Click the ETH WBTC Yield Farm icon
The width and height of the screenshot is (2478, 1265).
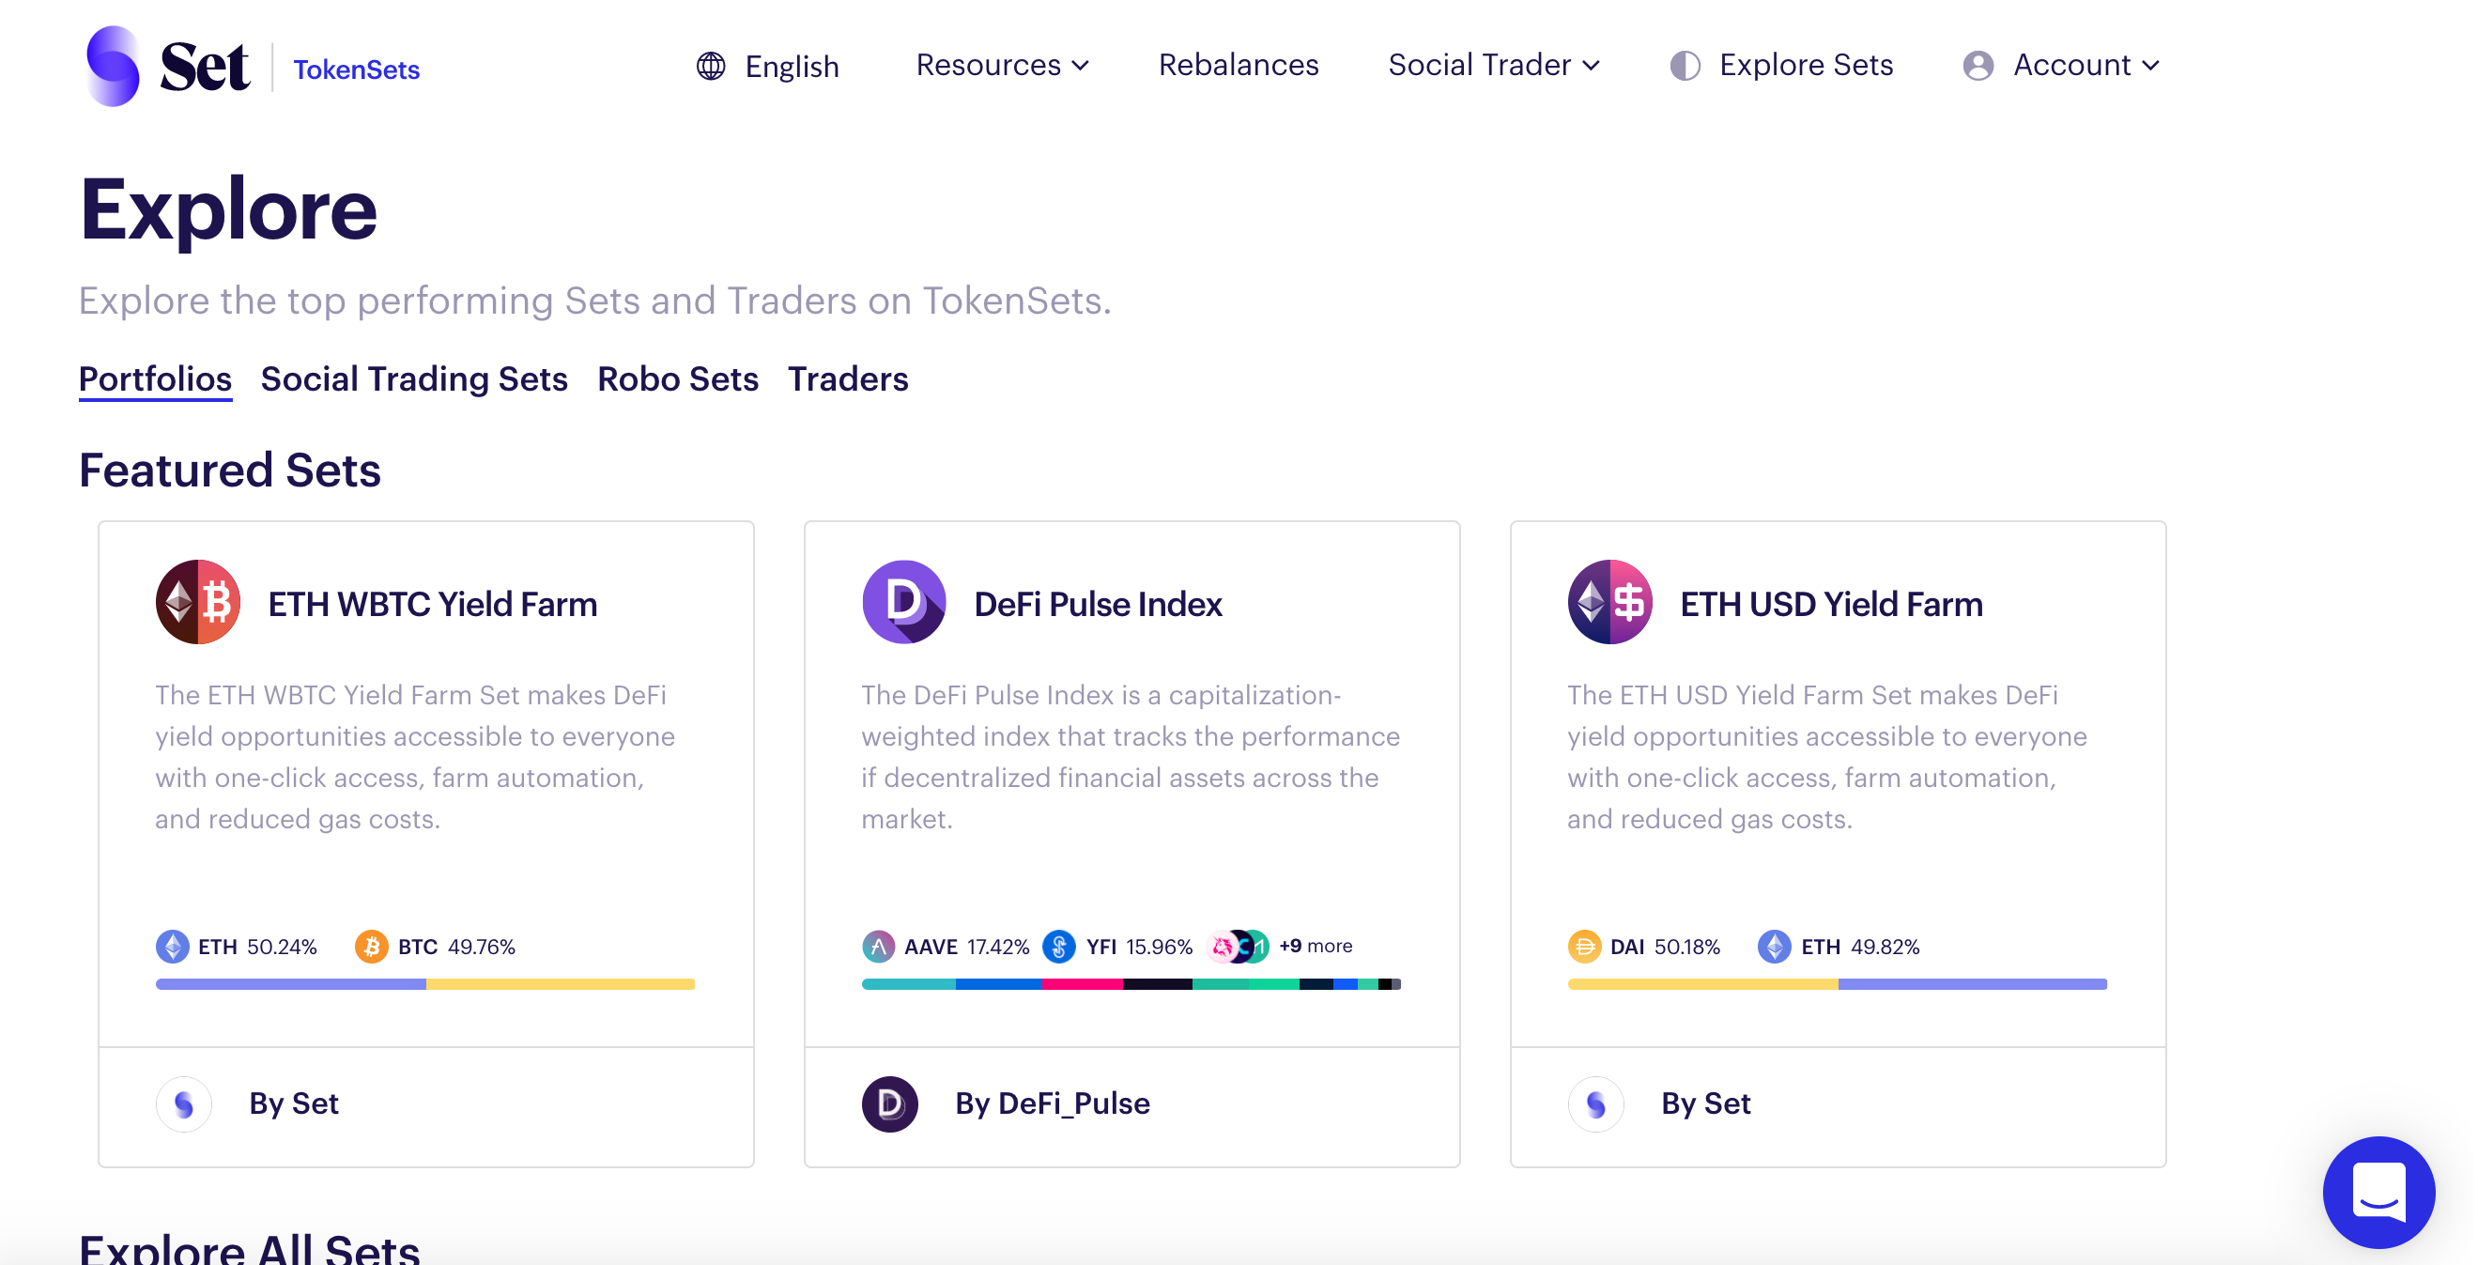(197, 602)
